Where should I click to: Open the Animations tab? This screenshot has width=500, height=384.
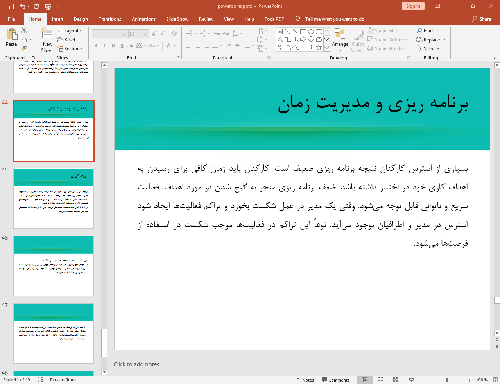click(x=143, y=19)
